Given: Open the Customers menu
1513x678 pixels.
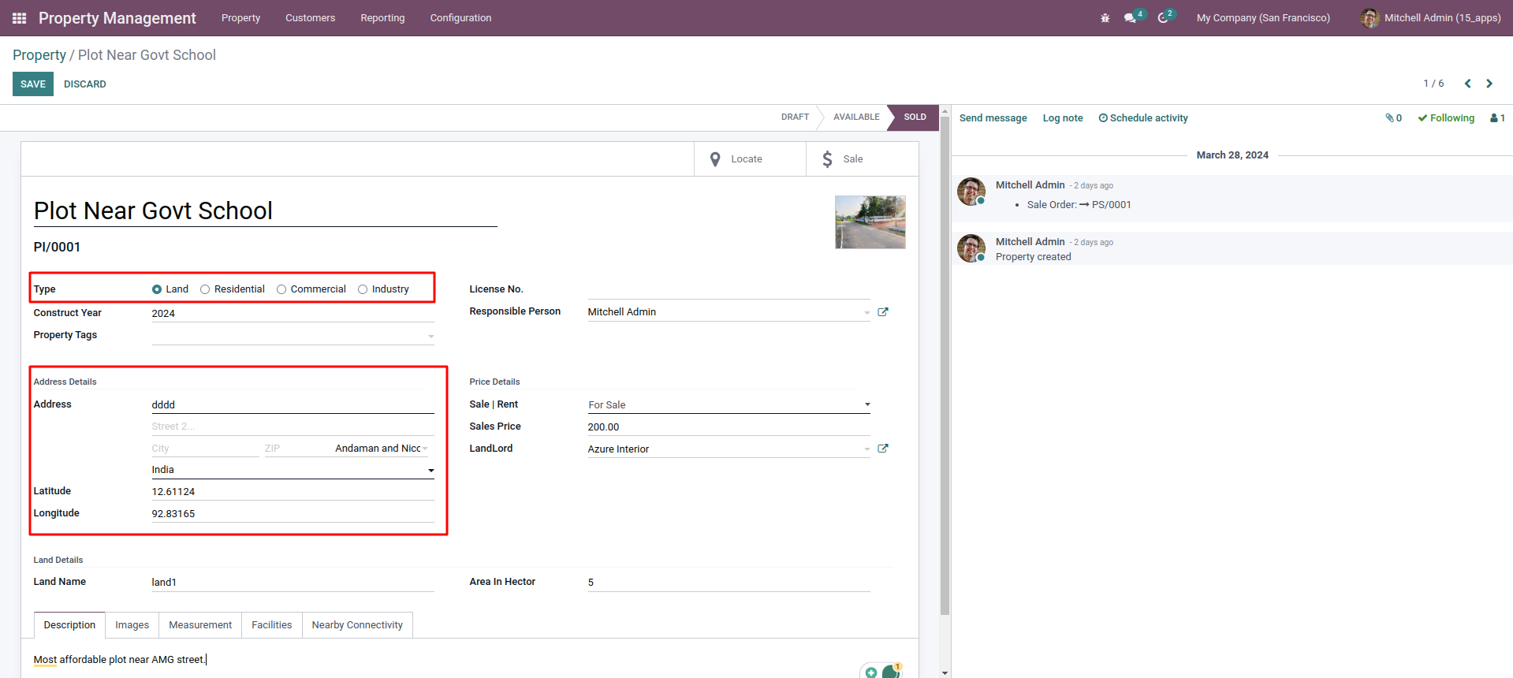Looking at the screenshot, I should coord(310,18).
